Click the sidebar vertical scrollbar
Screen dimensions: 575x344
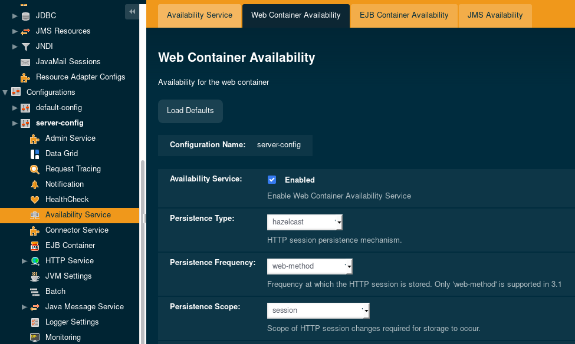[143, 252]
